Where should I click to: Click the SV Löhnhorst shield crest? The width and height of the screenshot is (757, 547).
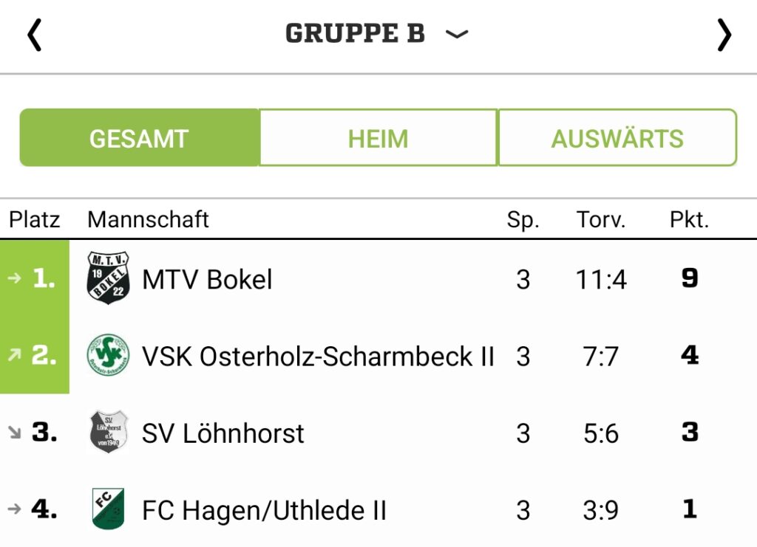point(108,432)
